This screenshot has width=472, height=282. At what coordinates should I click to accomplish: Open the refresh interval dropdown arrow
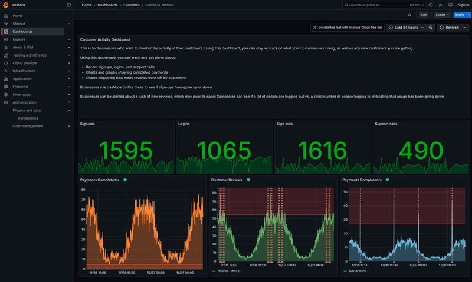click(465, 28)
